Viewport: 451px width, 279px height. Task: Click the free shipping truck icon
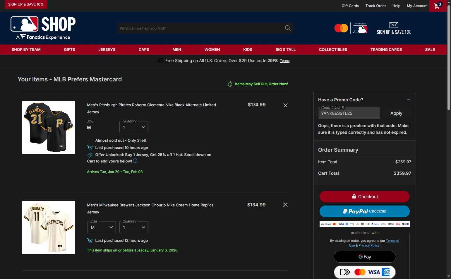coord(160,60)
